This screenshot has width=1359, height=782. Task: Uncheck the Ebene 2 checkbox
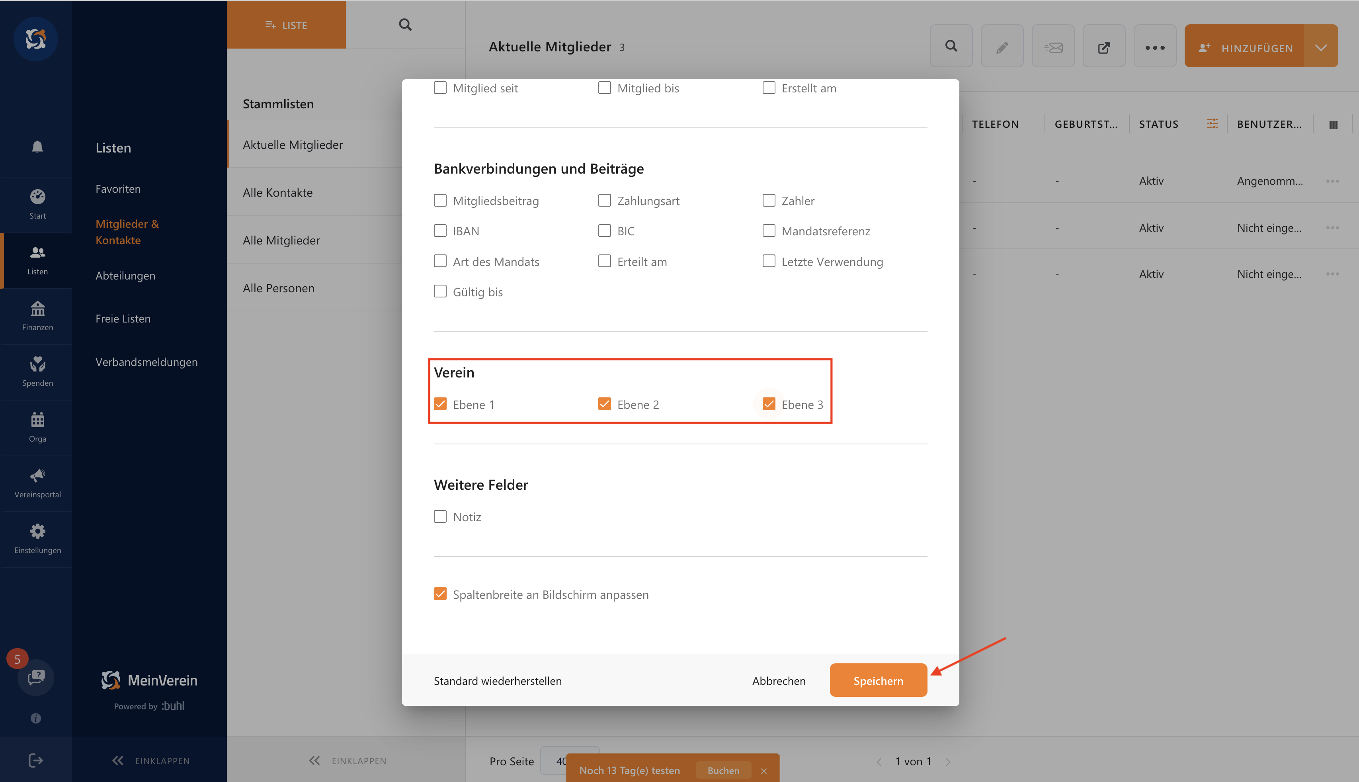pos(604,404)
